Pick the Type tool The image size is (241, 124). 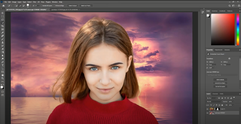tap(3, 65)
